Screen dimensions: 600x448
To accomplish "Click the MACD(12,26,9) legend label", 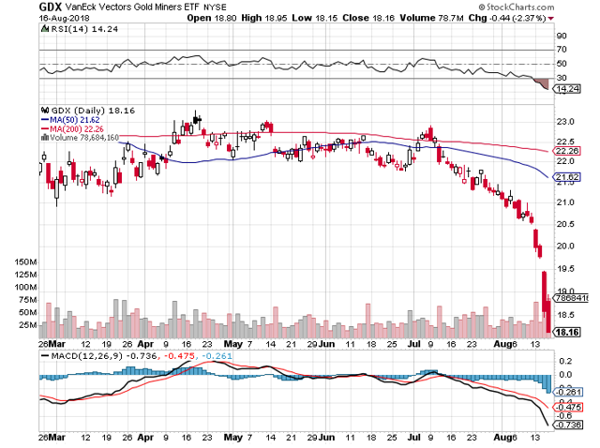I will (87, 356).
